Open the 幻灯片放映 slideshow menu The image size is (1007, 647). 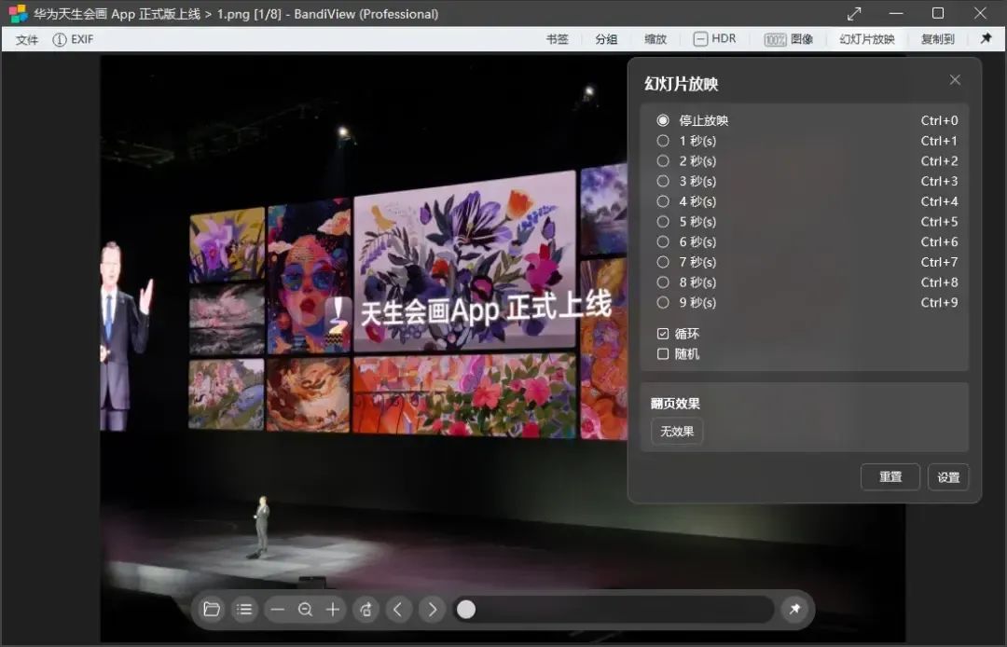coord(867,39)
